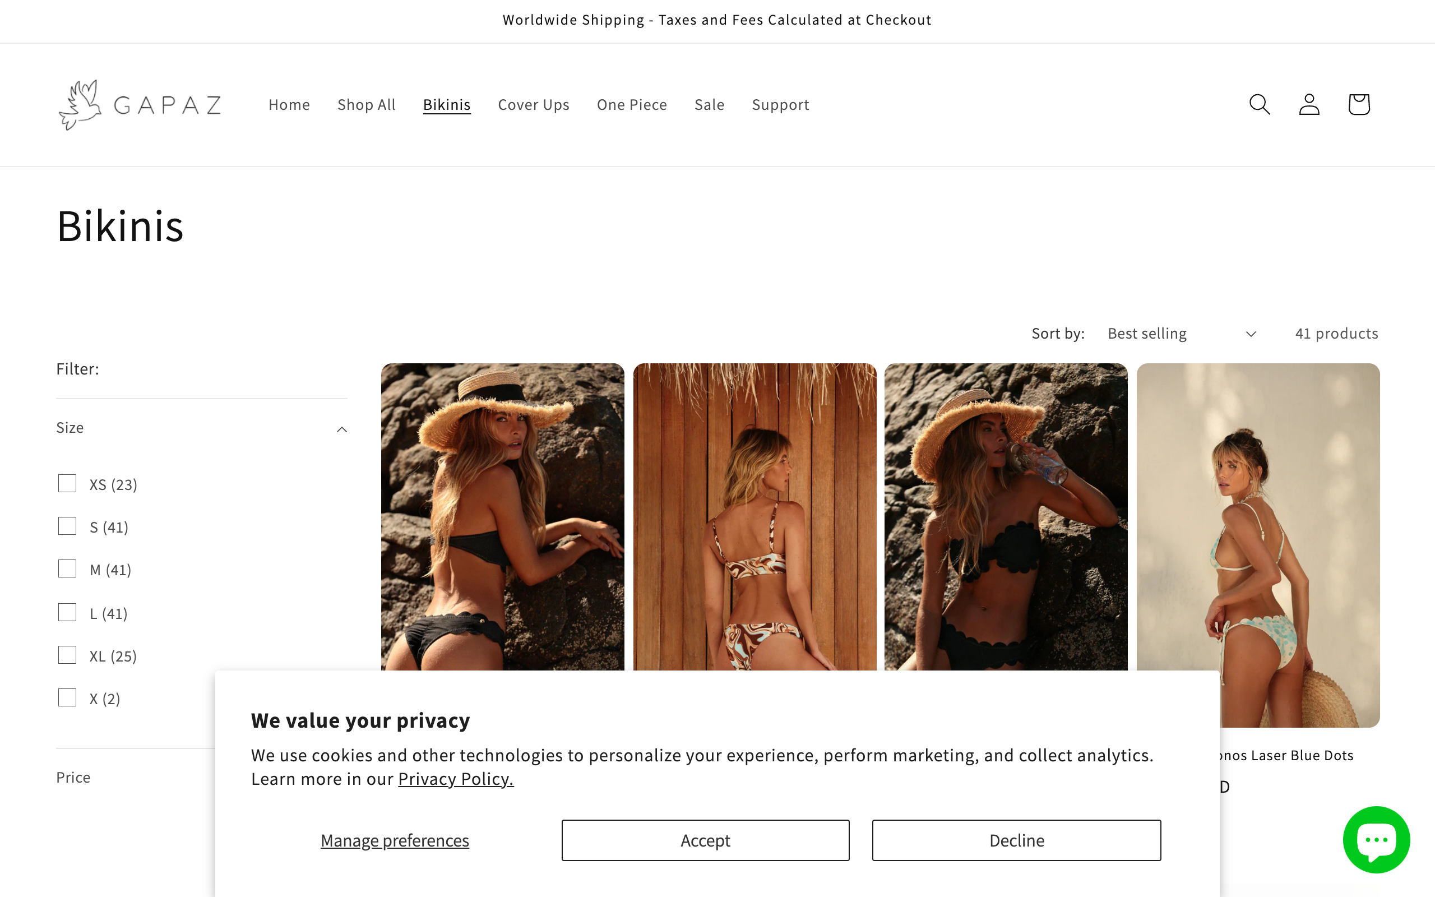Click Manage preferences for cookies
Screen dimensions: 1435x897
tap(394, 840)
